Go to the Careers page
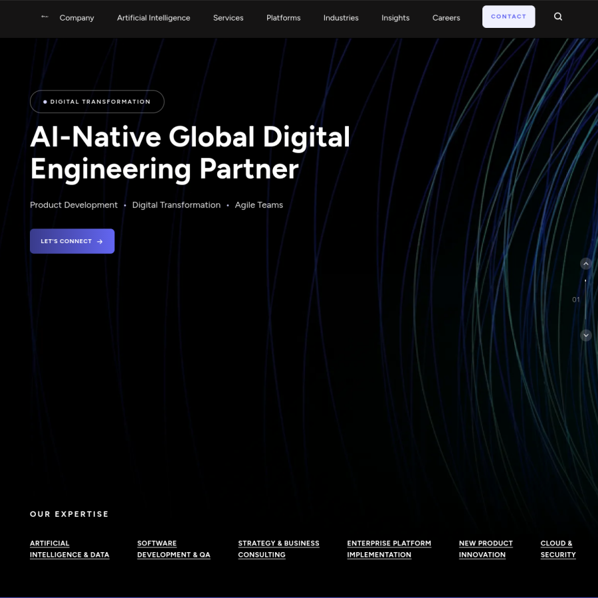 [447, 18]
